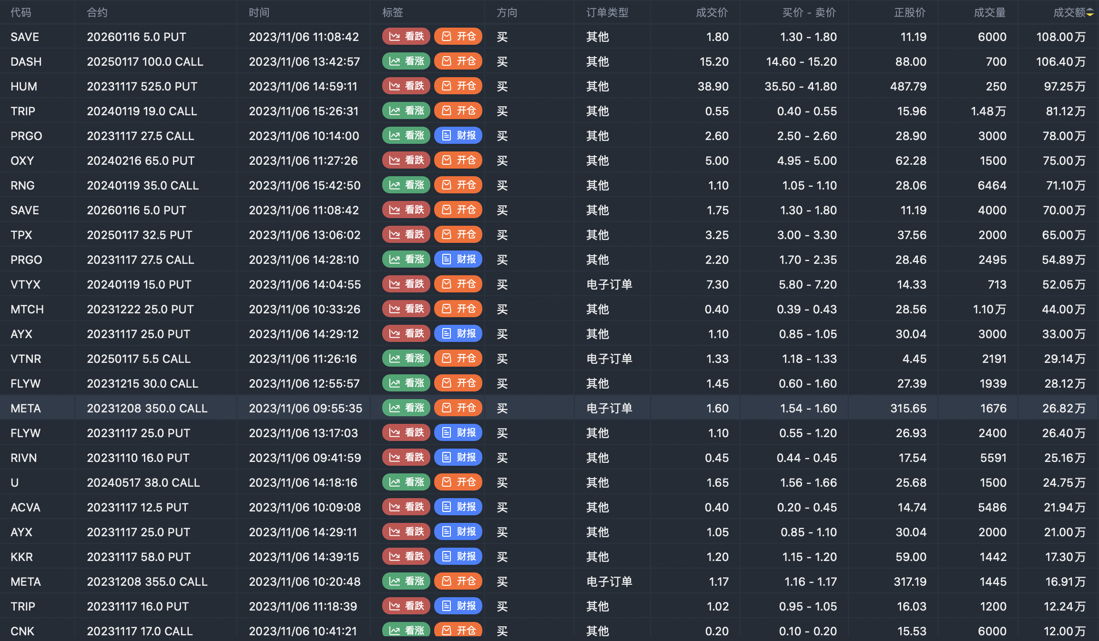Select the RIVN ticker cell

[x=24, y=458]
